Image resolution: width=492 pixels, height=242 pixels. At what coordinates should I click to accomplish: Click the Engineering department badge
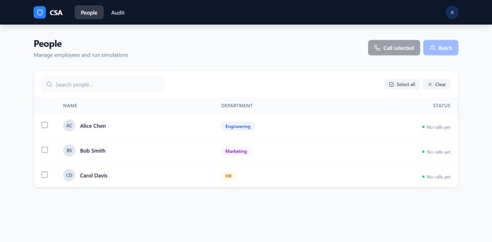pyautogui.click(x=238, y=126)
